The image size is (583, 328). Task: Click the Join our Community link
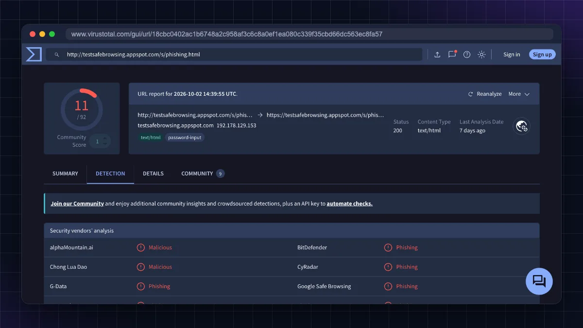77,204
